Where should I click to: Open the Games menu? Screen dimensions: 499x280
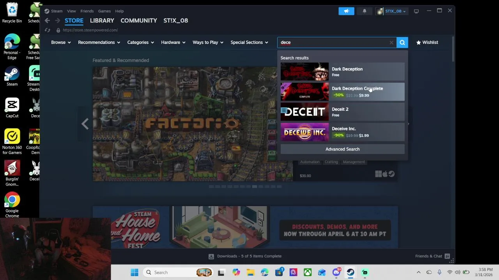pos(104,11)
